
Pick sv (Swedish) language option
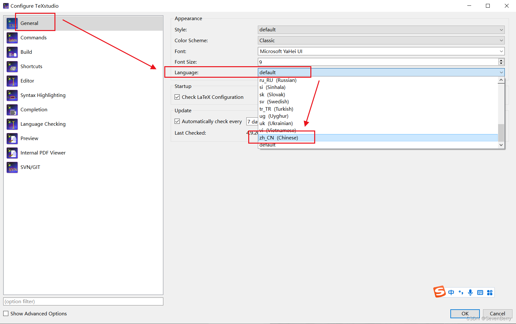378,102
